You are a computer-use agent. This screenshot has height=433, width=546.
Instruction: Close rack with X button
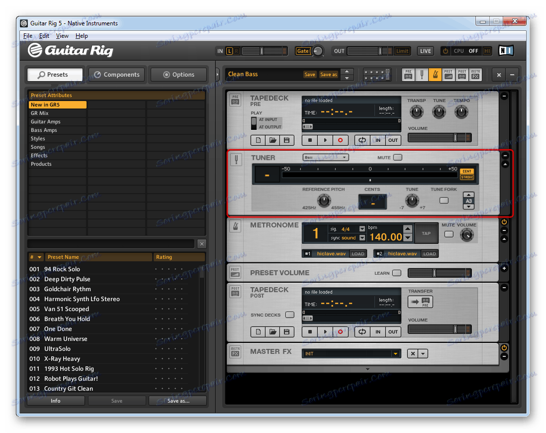[x=499, y=75]
